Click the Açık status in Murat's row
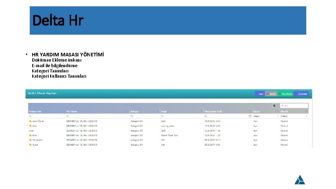This screenshot has height=189, width=336. (255, 145)
